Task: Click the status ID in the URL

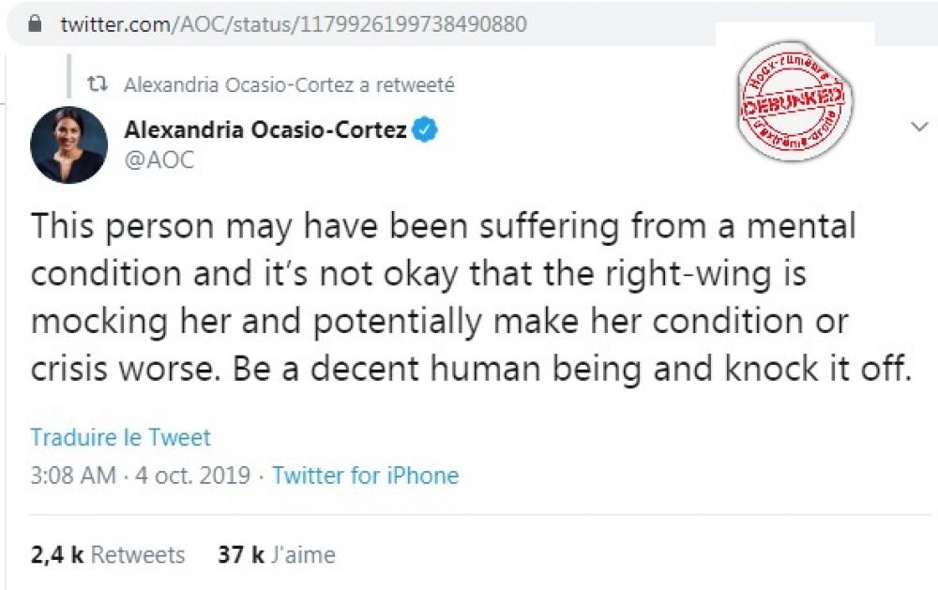Action: point(412,24)
